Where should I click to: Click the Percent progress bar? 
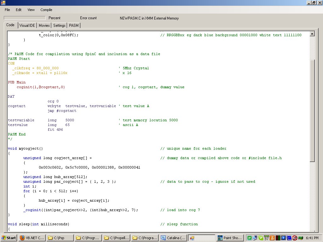25,18
